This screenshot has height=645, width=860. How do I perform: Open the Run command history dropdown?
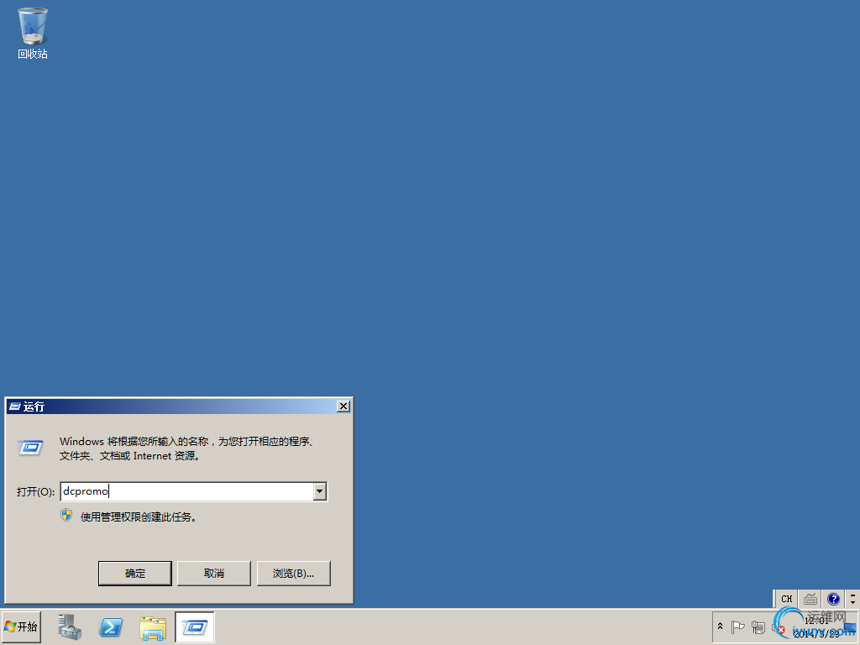pos(319,491)
